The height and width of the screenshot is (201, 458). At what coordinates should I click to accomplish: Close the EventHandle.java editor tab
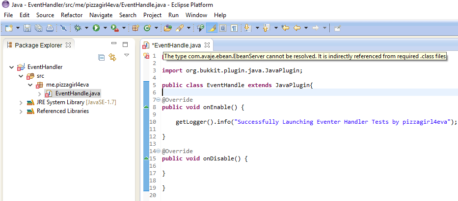207,45
